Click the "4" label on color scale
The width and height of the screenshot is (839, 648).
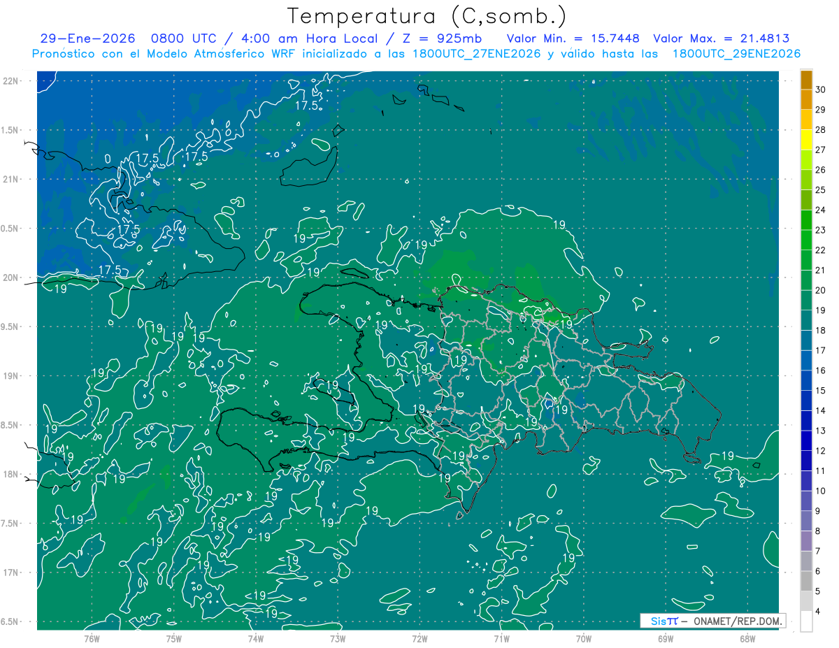click(818, 612)
